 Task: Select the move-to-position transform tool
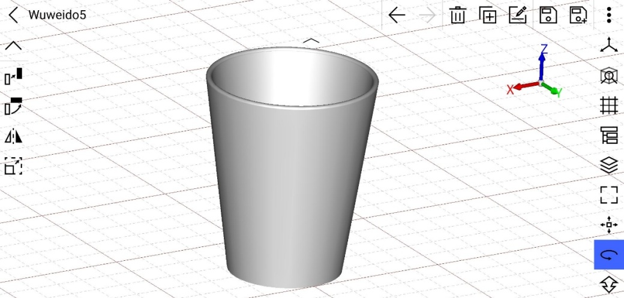[14, 76]
